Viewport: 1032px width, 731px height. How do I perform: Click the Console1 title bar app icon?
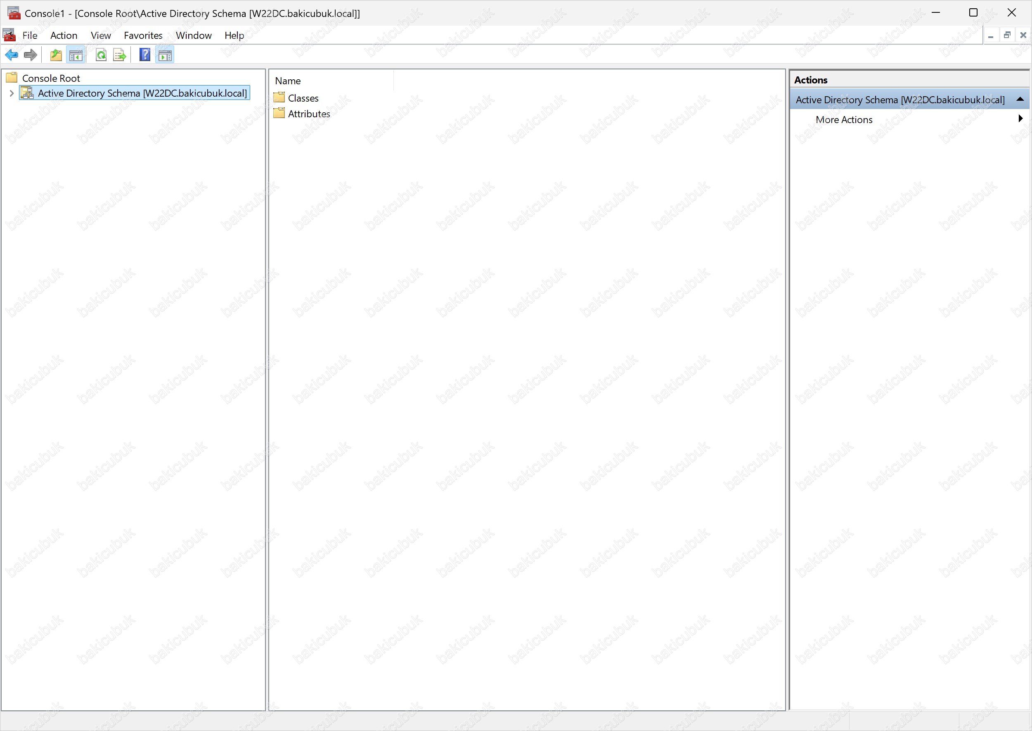14,13
